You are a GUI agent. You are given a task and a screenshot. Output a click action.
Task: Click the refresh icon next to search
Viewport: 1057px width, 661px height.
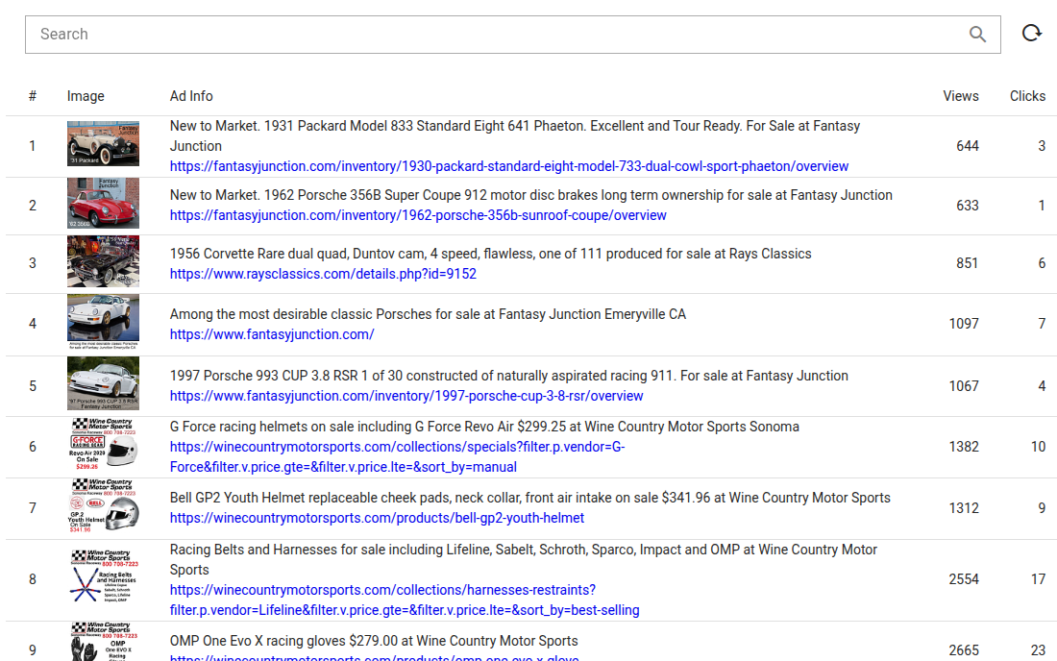[1031, 33]
